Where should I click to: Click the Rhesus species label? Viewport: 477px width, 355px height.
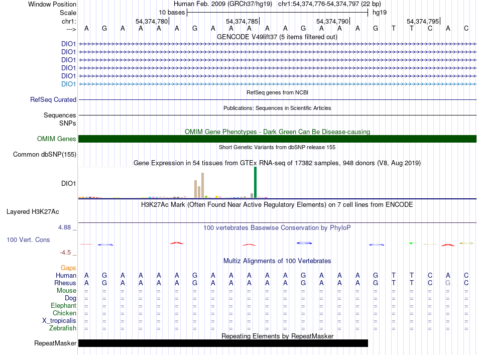tap(66, 283)
